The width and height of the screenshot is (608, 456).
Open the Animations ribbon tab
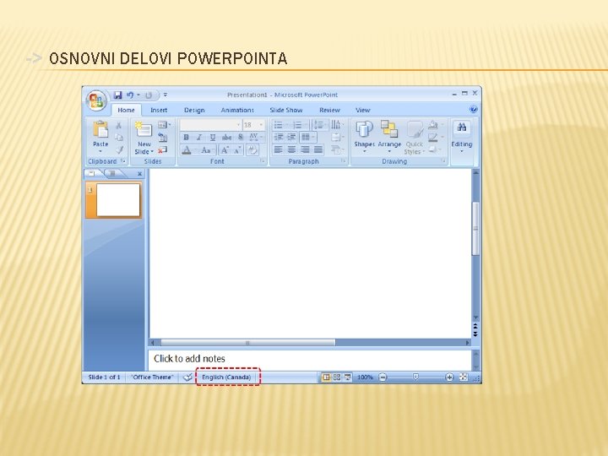[237, 110]
